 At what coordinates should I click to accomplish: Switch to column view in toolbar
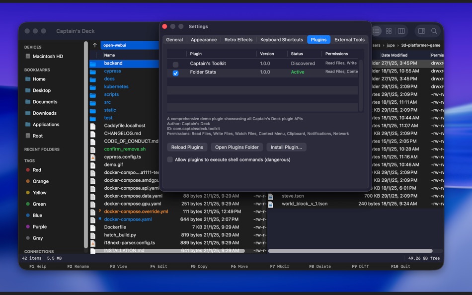tap(401, 31)
